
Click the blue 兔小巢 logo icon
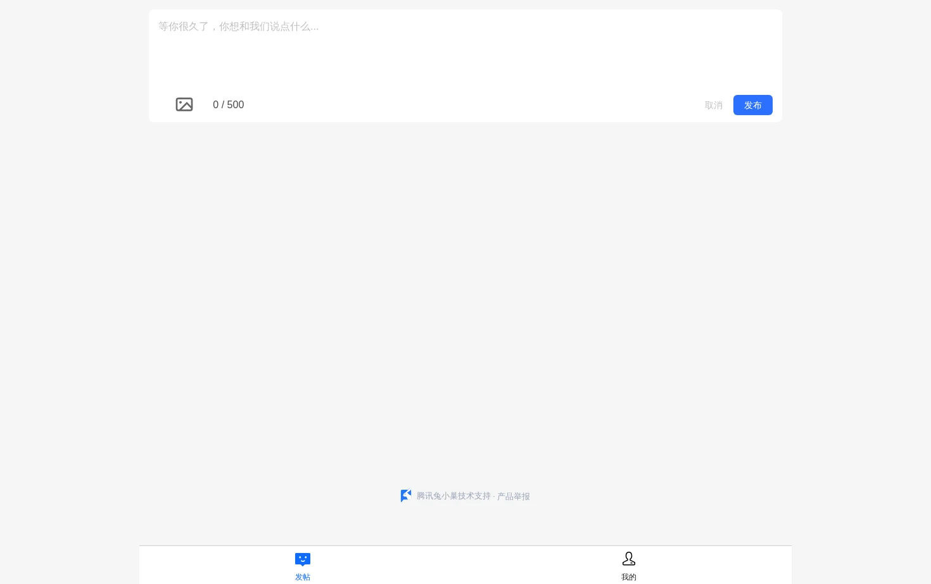pyautogui.click(x=406, y=496)
